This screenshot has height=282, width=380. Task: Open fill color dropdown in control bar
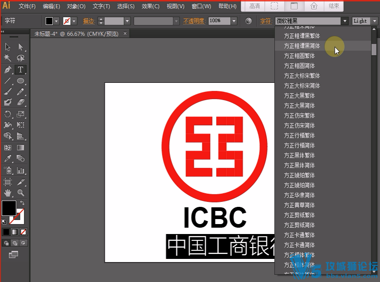click(x=56, y=21)
